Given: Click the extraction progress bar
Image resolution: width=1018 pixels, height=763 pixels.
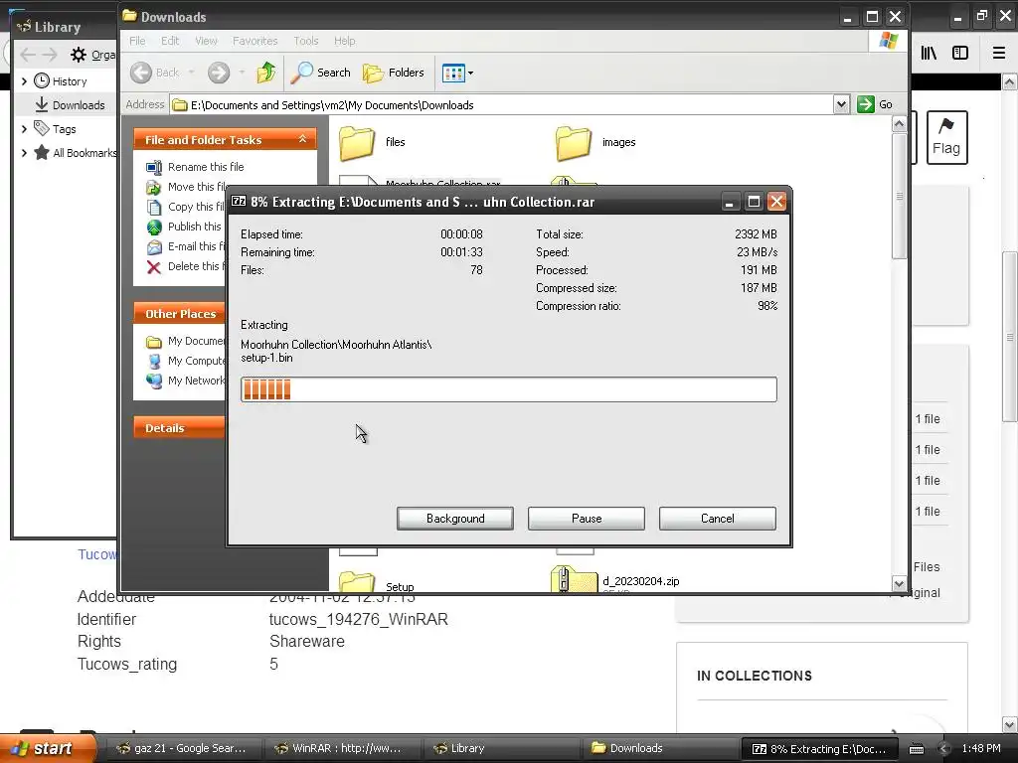Looking at the screenshot, I should 508,389.
